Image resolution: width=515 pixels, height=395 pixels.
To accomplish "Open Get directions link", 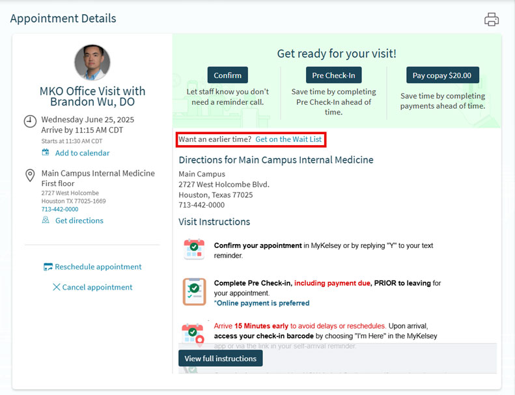I will [x=79, y=221].
